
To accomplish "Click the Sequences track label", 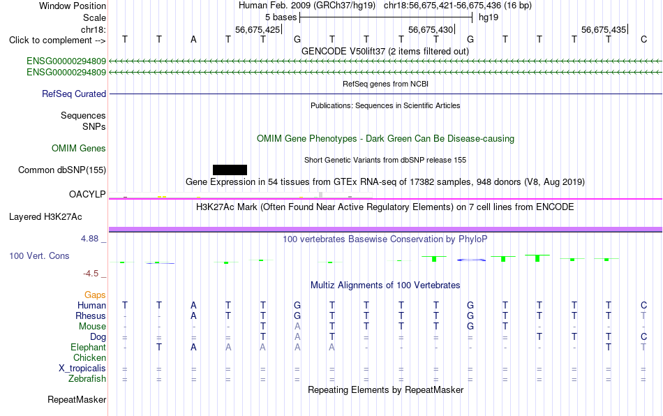I will click(x=83, y=115).
